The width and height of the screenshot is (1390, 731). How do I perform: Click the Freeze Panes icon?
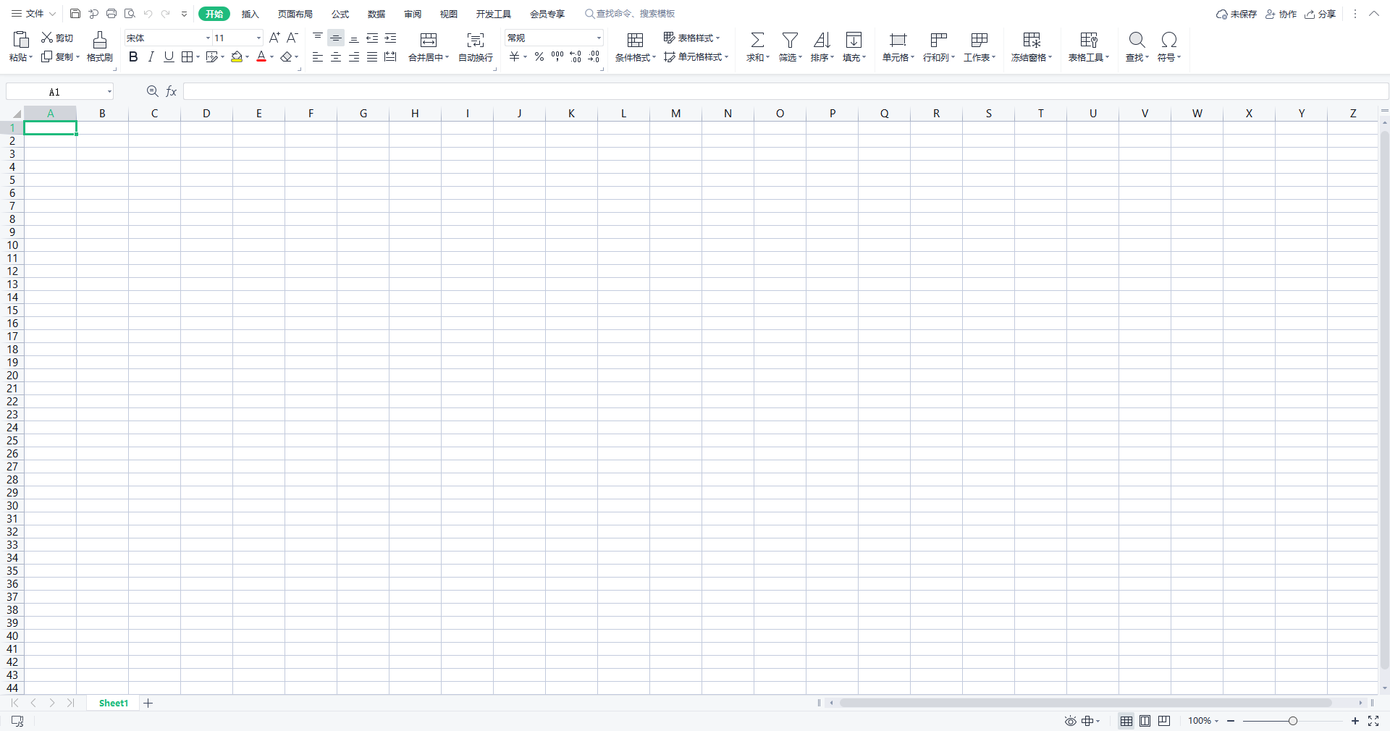tap(1032, 40)
